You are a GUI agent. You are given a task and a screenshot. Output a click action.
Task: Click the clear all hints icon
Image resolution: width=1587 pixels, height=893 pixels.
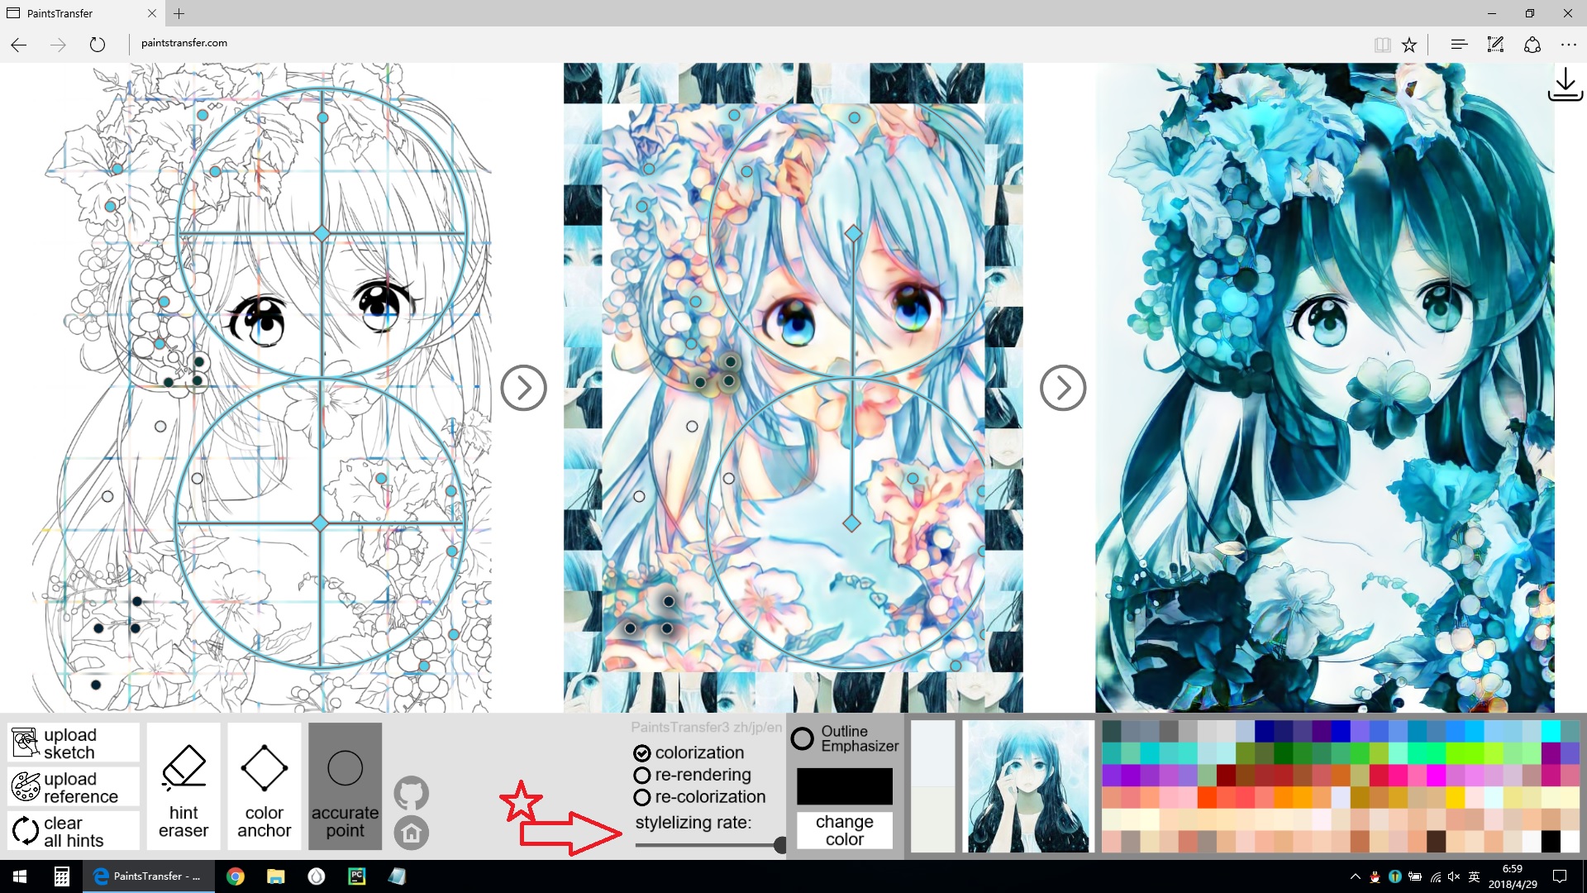coord(25,831)
